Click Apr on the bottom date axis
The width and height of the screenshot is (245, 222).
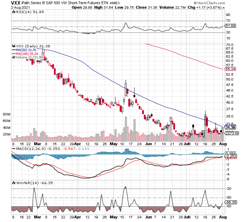tap(77, 217)
